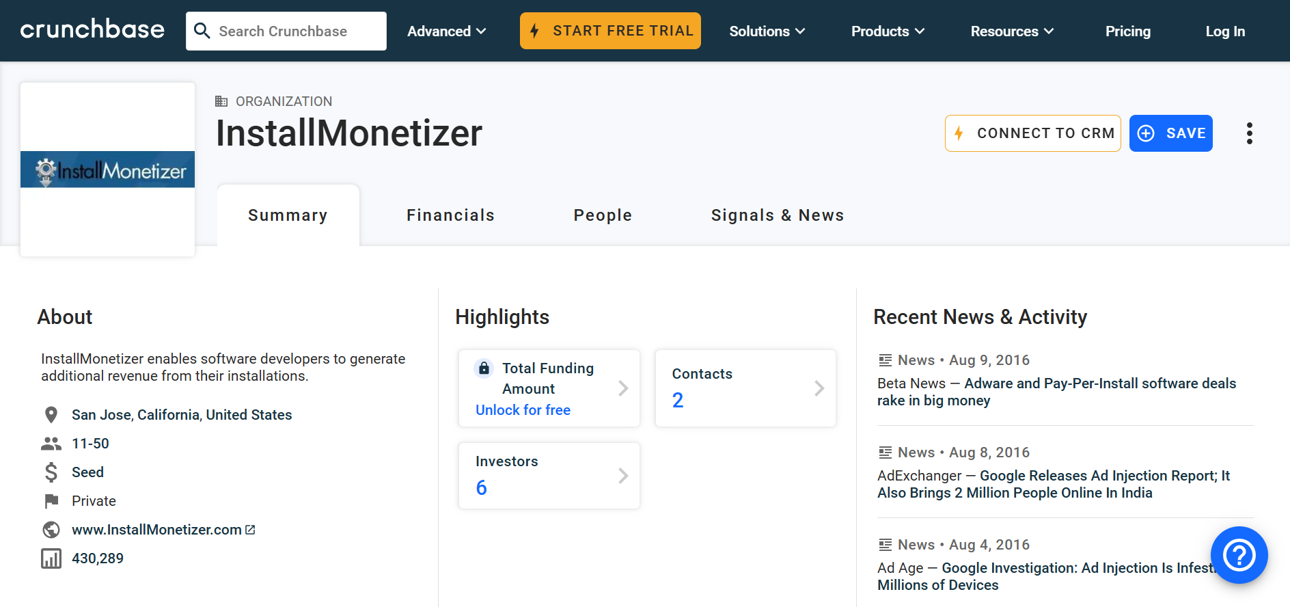Click the Crunchbase logo
The height and width of the screenshot is (607, 1290).
[x=92, y=30]
